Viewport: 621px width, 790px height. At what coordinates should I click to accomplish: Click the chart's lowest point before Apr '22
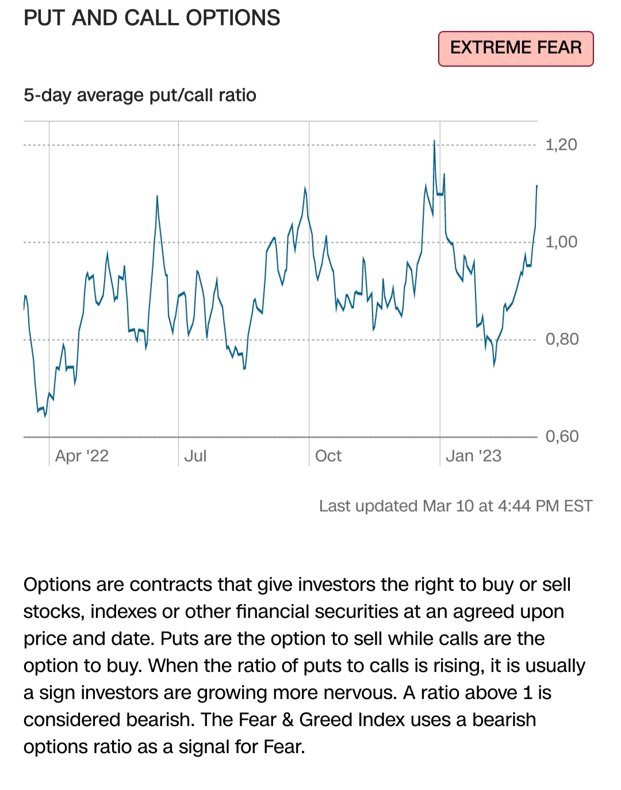coord(45,416)
